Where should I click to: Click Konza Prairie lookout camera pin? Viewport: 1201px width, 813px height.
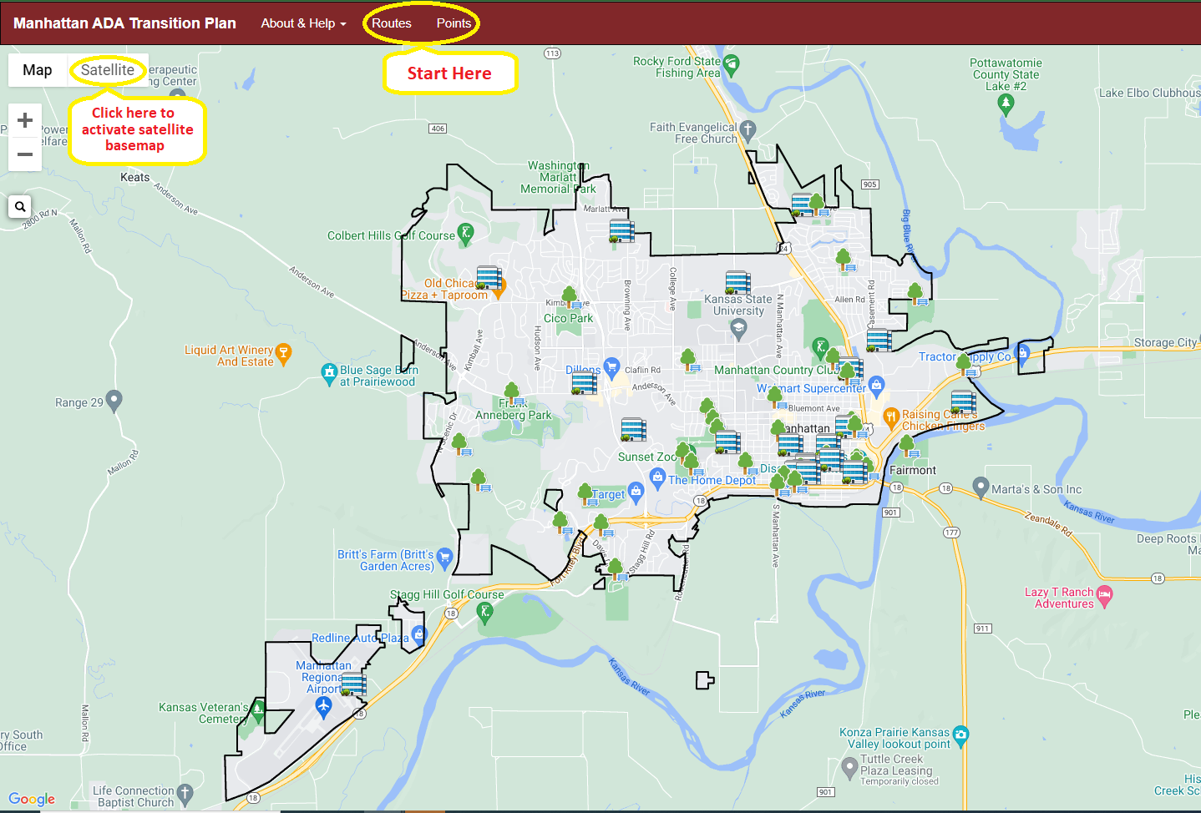click(x=960, y=736)
